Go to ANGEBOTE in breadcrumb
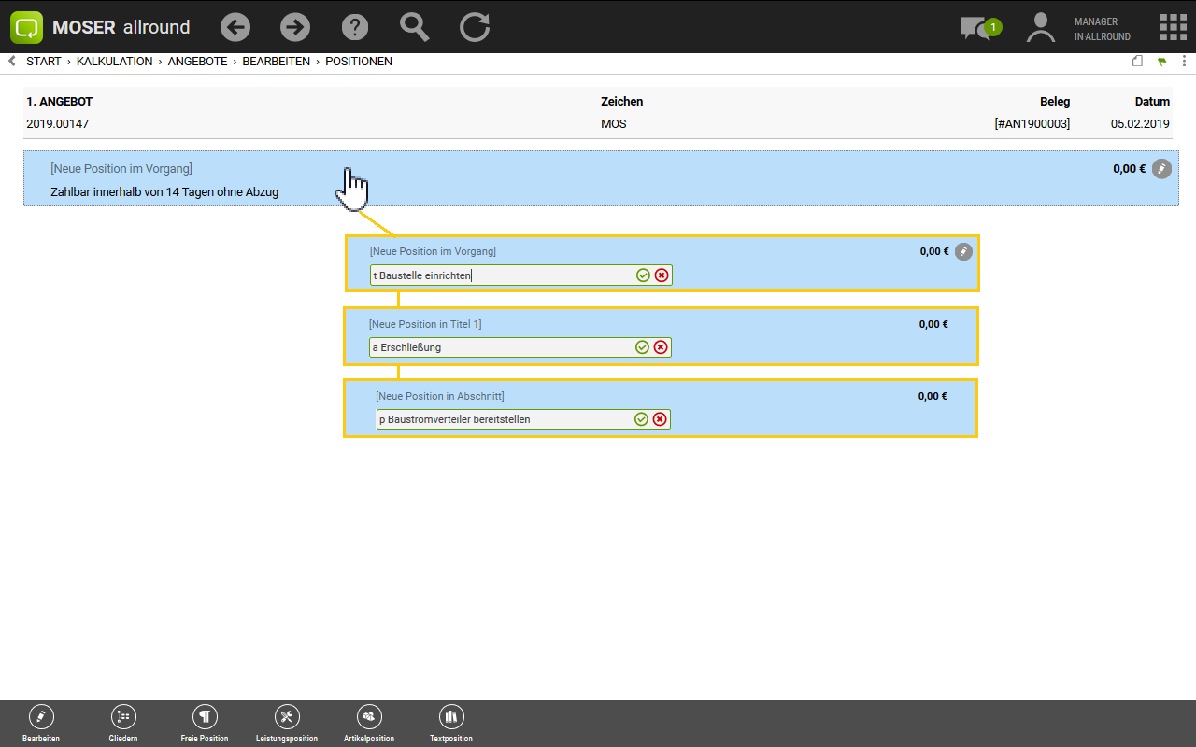 tap(197, 62)
